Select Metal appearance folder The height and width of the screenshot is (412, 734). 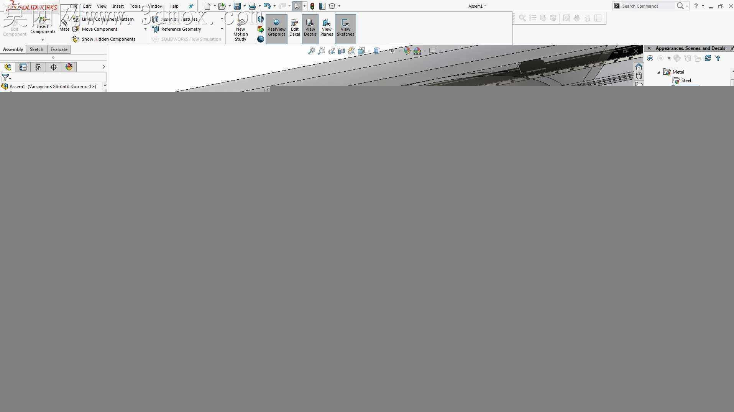click(x=673, y=72)
